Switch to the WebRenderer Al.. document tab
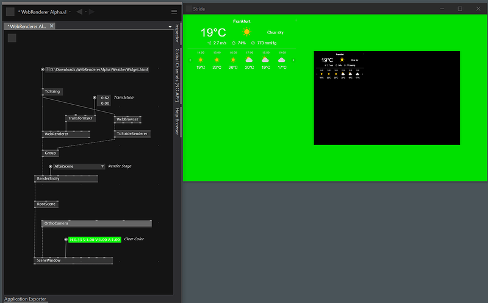Screen dimensions: 488x303 click(27, 26)
